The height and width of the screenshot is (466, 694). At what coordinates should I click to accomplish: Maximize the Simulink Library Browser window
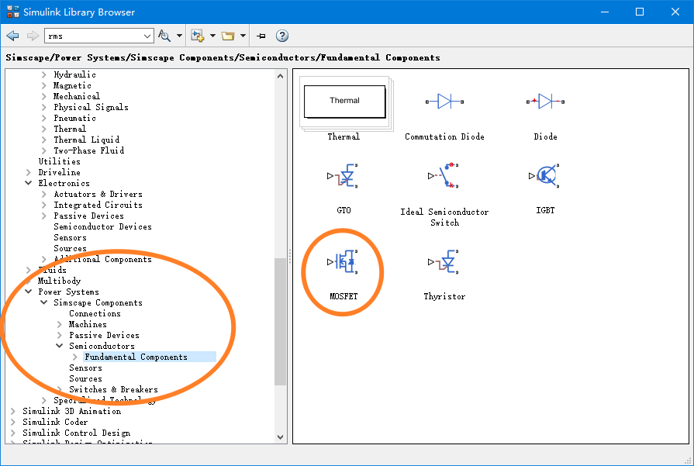tap(640, 12)
